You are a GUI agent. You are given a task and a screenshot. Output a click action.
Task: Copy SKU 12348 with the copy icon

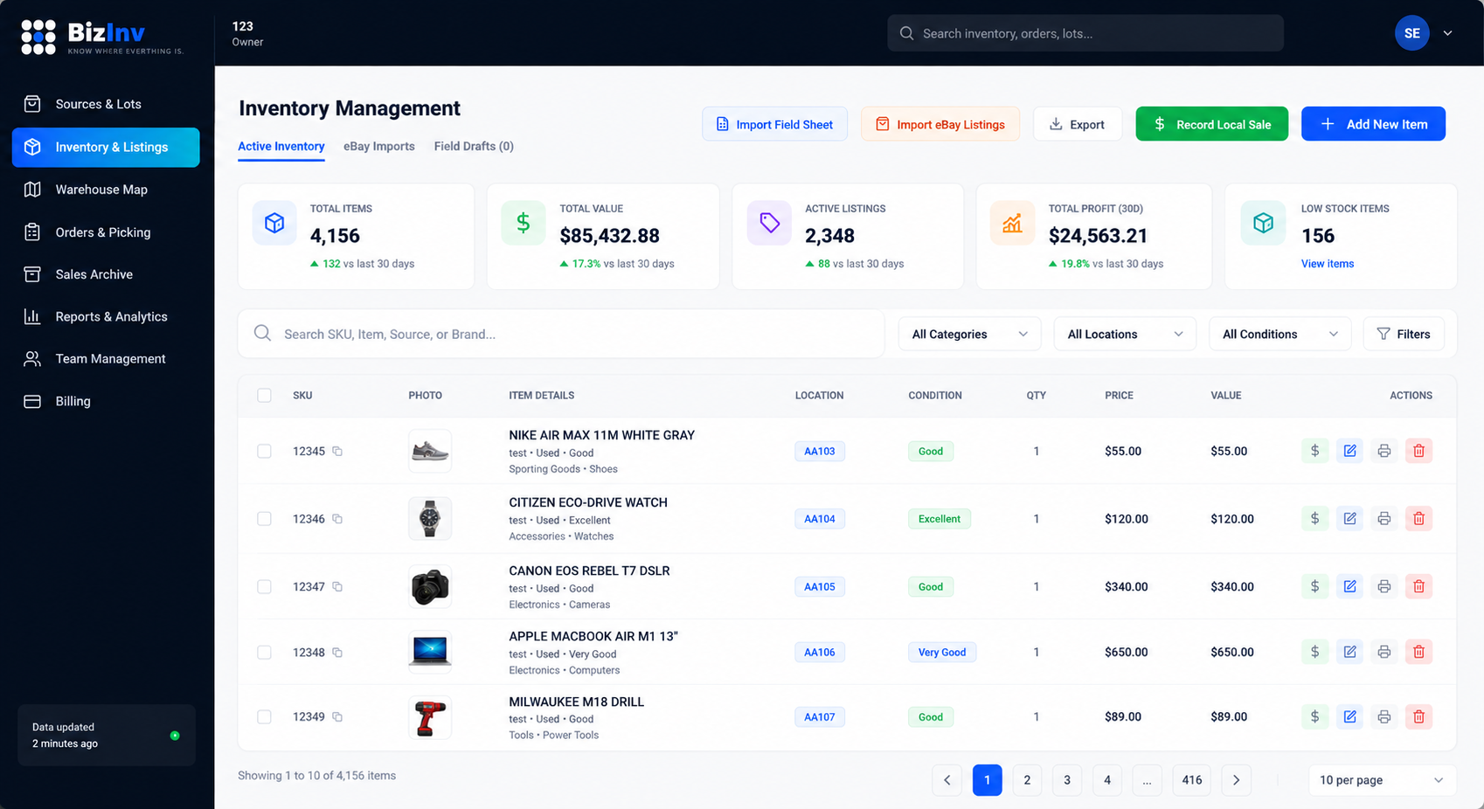click(x=337, y=653)
